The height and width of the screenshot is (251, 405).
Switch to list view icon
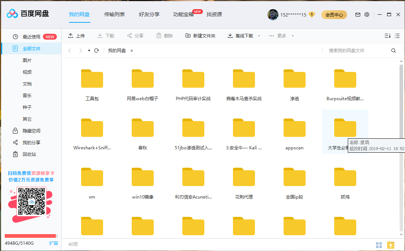point(397,36)
